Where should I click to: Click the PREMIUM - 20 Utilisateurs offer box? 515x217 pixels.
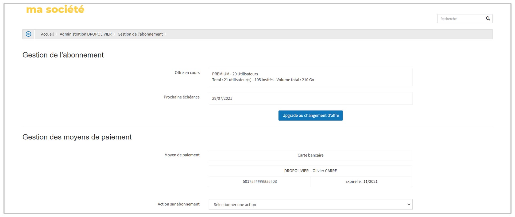pos(310,77)
